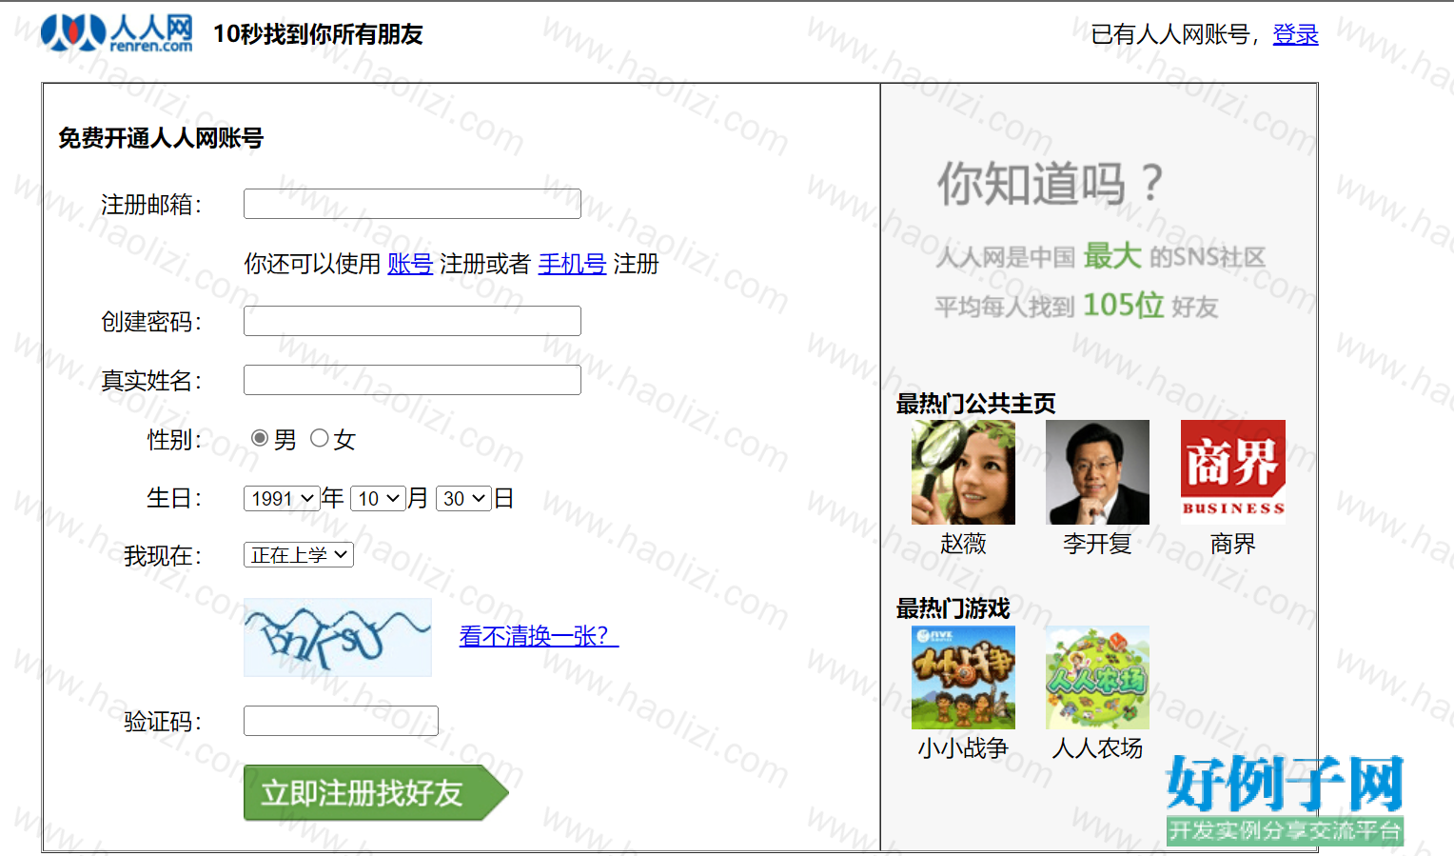The height and width of the screenshot is (856, 1454).
Task: Click the Renren logo at top left
Action: click(117, 33)
